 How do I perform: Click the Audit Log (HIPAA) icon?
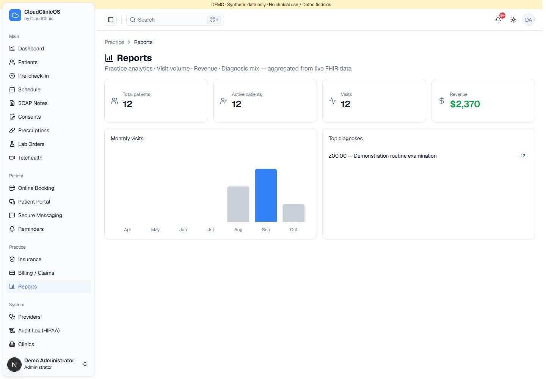point(12,330)
